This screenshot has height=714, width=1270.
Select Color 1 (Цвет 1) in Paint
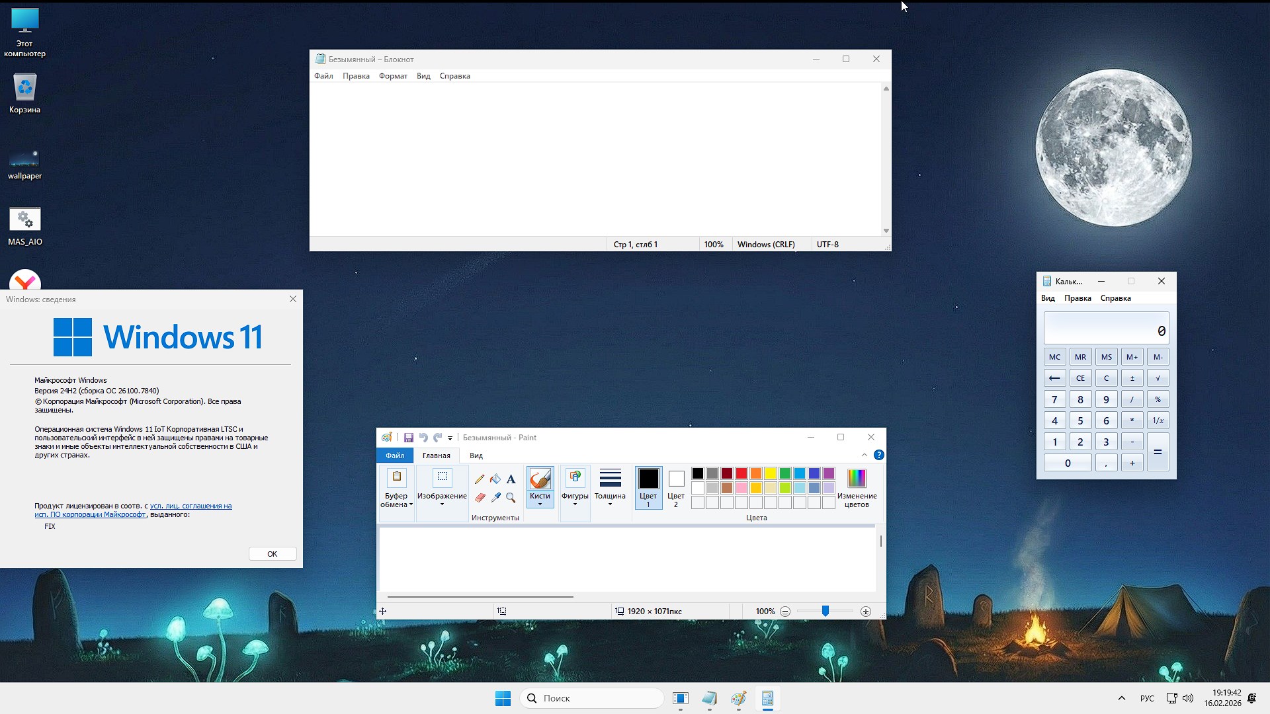pyautogui.click(x=648, y=488)
